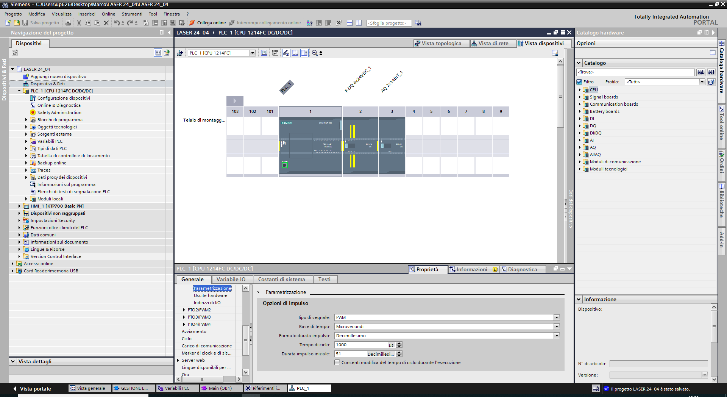Image resolution: width=727 pixels, height=397 pixels.
Task: Enable Consenti modifica del tempo di ciclo checkbox
Action: [337, 363]
